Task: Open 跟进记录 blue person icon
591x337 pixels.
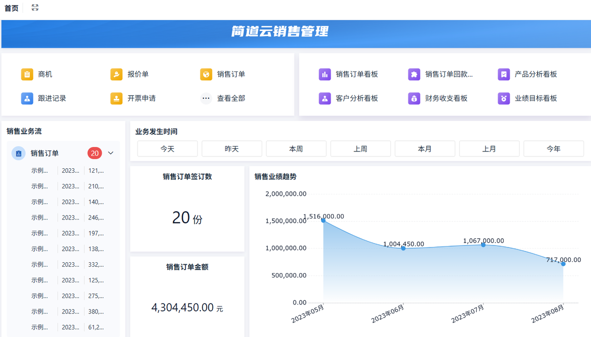Action: (x=27, y=98)
